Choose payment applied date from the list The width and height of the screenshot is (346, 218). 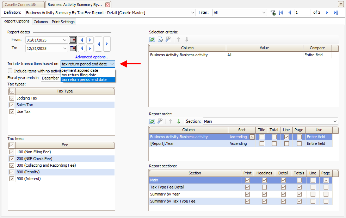tap(80, 70)
